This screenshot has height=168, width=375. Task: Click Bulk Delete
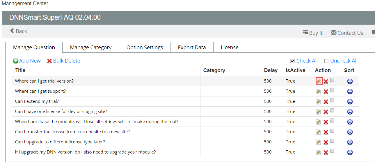[x=64, y=61]
